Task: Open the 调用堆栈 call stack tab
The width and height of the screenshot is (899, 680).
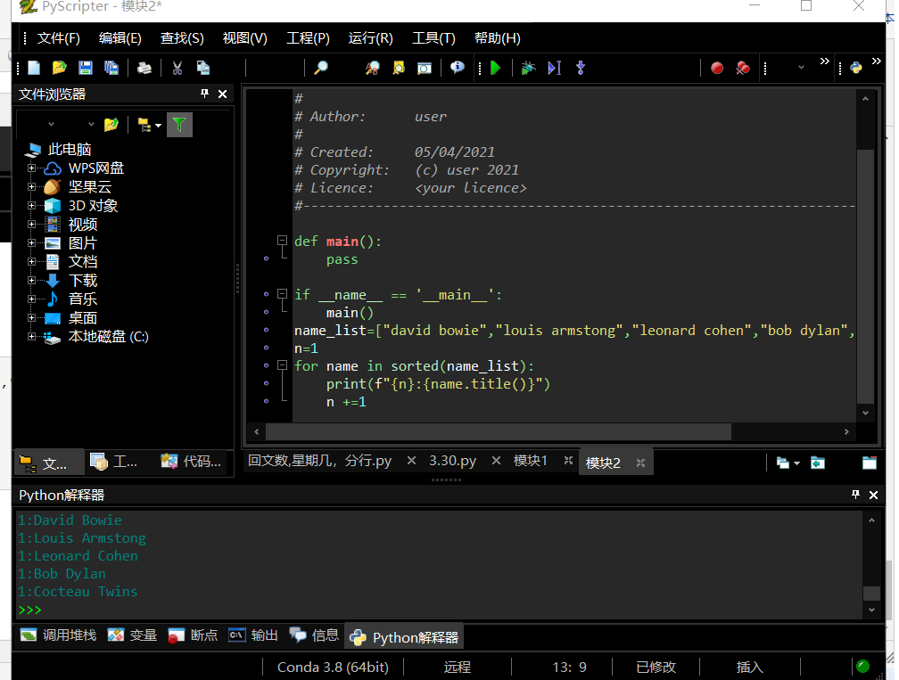Action: click(58, 635)
